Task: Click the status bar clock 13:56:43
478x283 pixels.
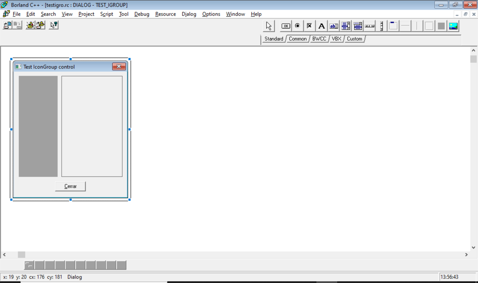Action: point(449,277)
